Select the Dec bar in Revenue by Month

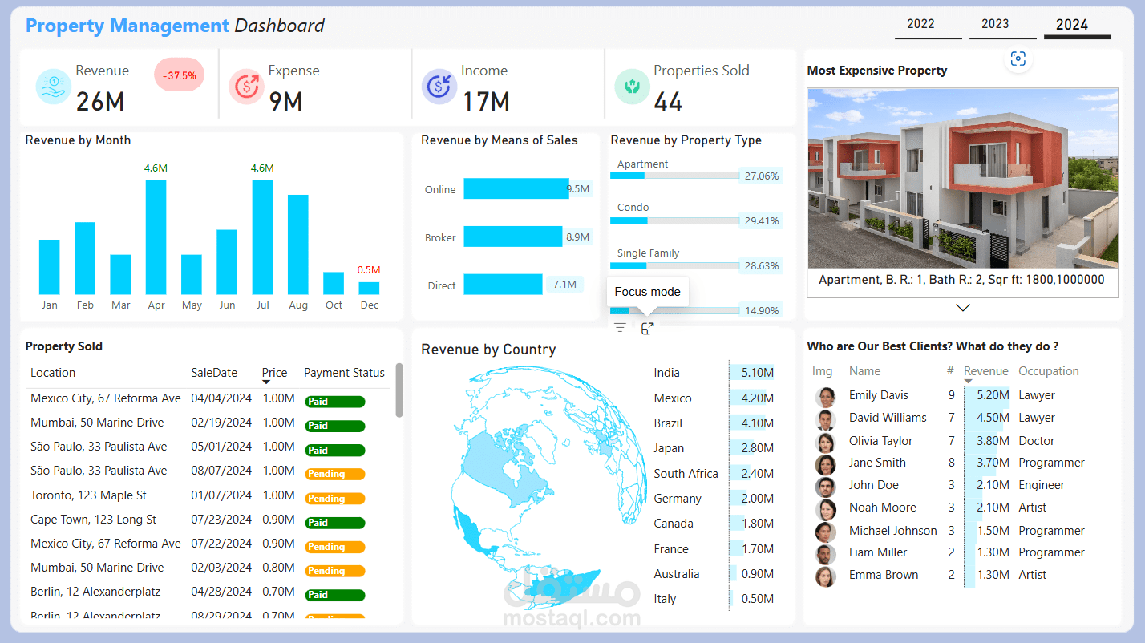[x=369, y=289]
